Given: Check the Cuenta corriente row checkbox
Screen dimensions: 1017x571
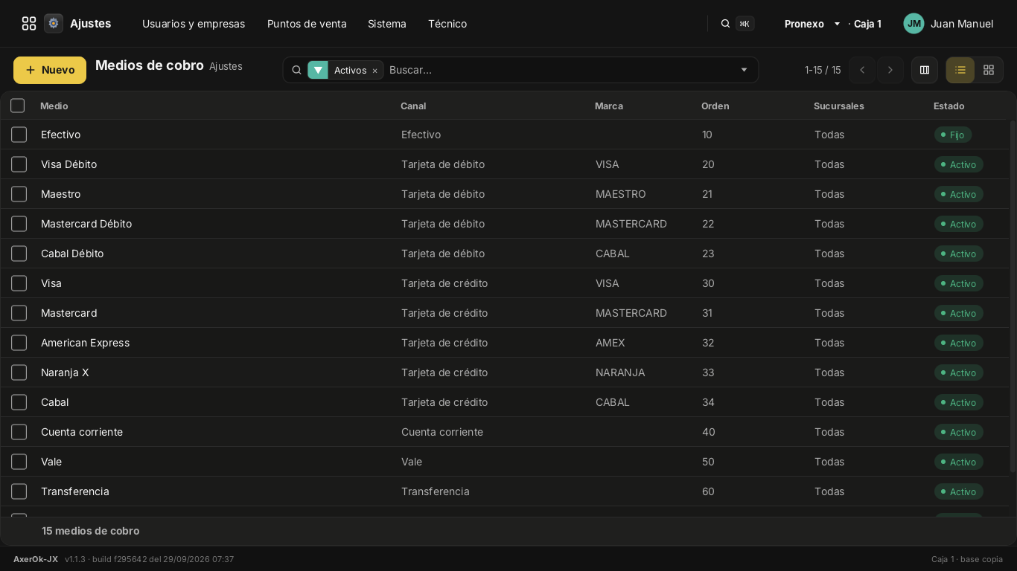Looking at the screenshot, I should pos(19,432).
